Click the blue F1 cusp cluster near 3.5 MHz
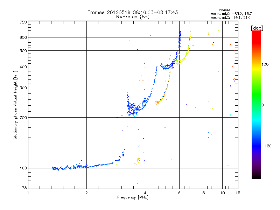This screenshot has width=280, height=210. coord(133,108)
